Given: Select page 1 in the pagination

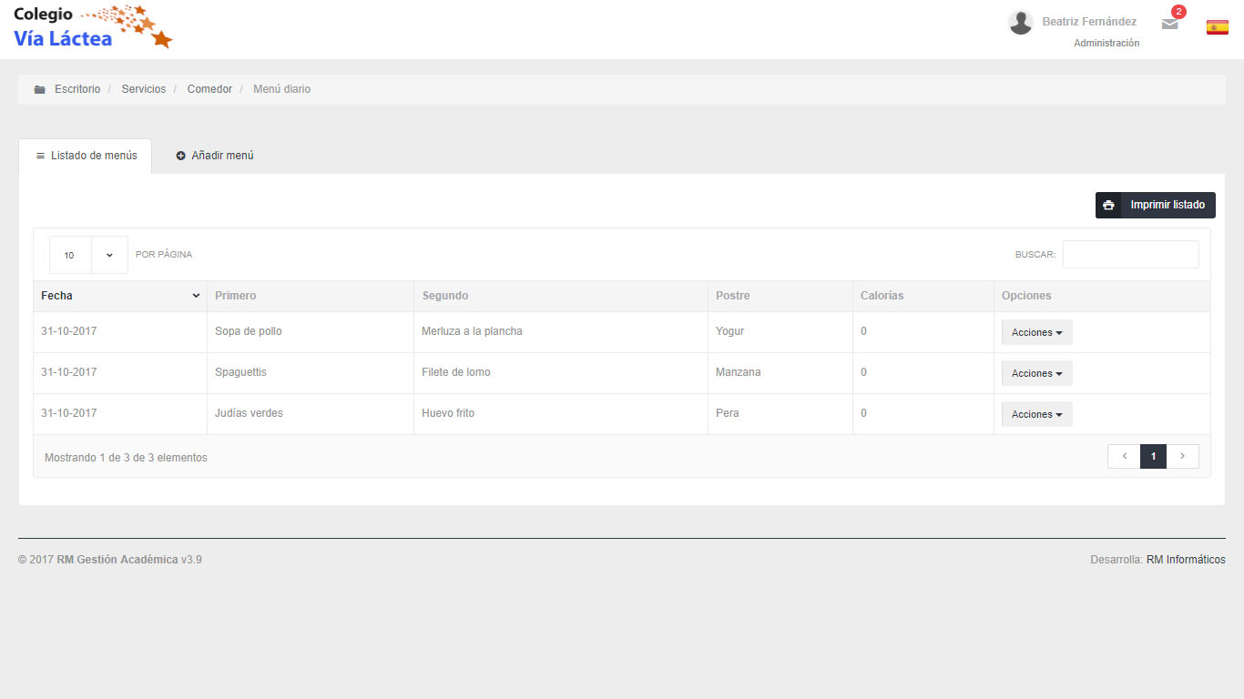Looking at the screenshot, I should [1153, 457].
